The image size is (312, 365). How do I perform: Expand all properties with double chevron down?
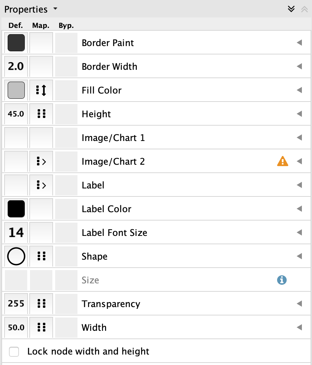tap(291, 9)
